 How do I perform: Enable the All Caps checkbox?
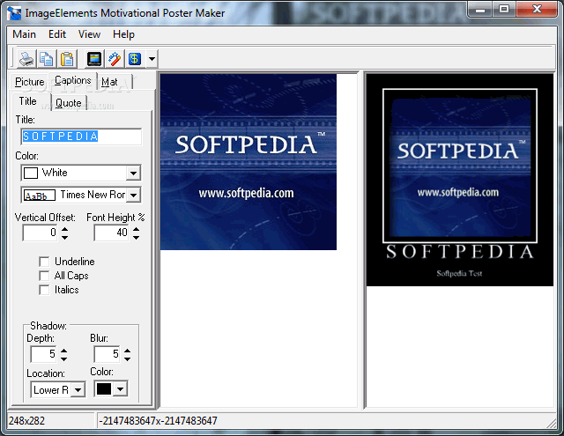coord(44,276)
